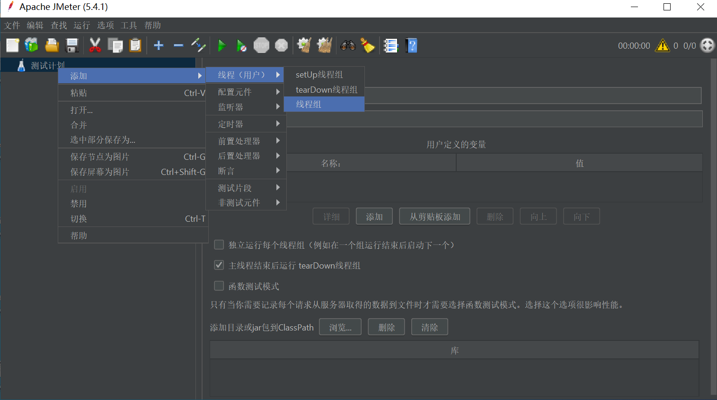Click 添加 button under variables table
717x400 pixels.
374,217
